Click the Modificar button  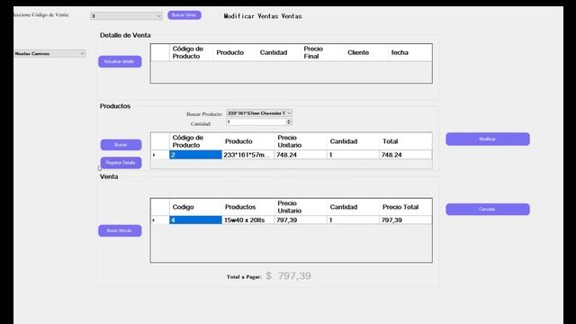tap(488, 139)
